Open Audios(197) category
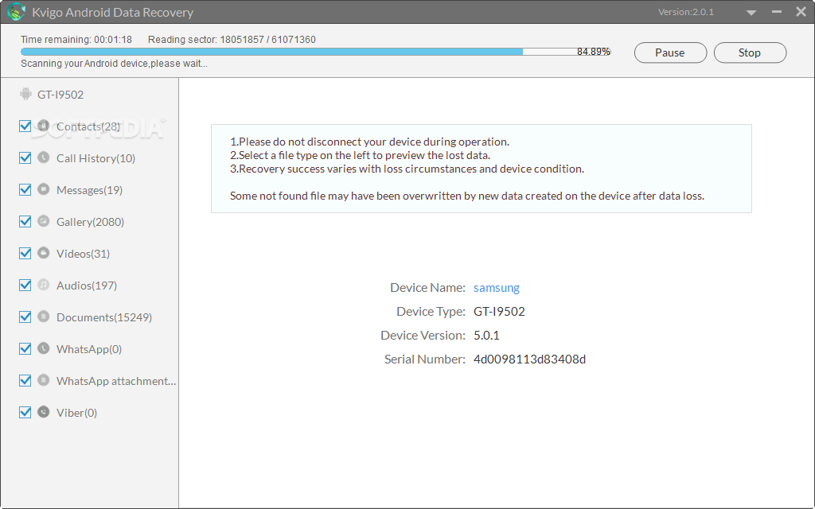The width and height of the screenshot is (815, 509). click(86, 286)
